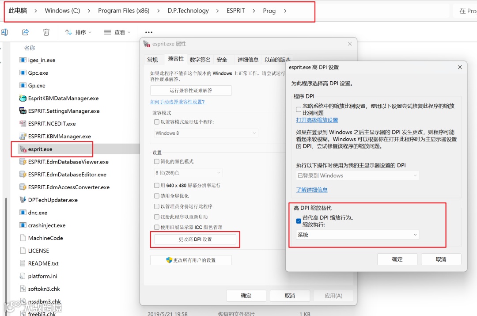Click the rename icon in Explorer toolbar
The image size is (477, 316).
(x=4, y=32)
